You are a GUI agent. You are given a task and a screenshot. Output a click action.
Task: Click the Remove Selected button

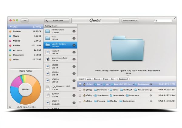(130, 21)
